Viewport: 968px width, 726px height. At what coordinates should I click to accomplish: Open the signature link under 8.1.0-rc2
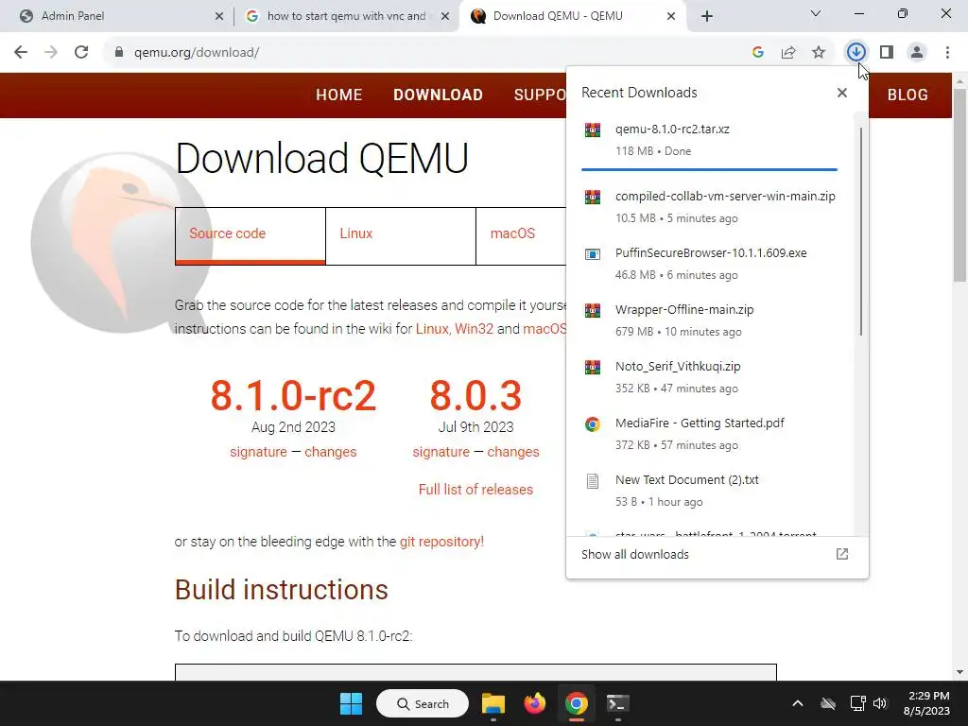pos(258,452)
